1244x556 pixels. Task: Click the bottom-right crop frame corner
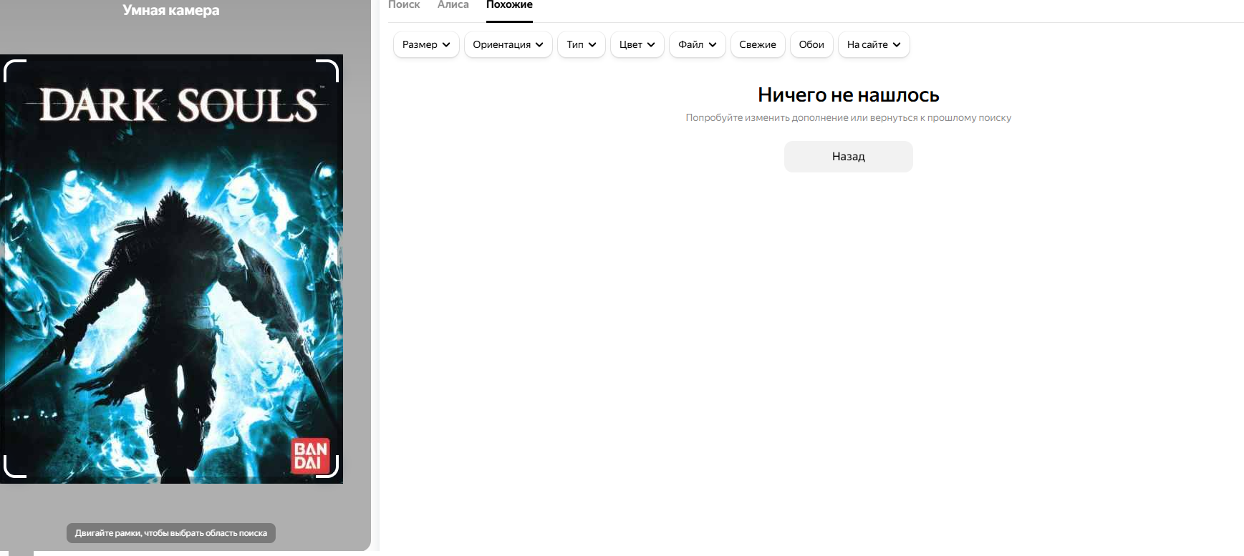327,467
